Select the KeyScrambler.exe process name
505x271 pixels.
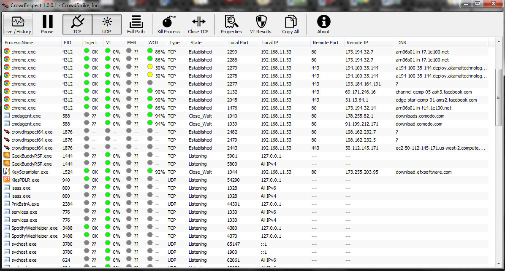[x=30, y=172]
